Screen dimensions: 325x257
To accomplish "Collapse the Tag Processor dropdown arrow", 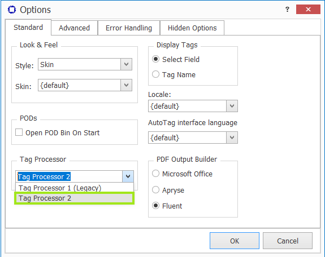I will [128, 176].
